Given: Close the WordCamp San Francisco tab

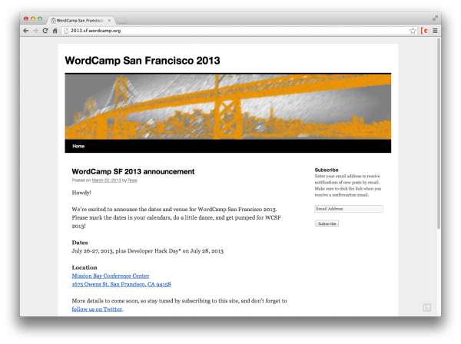Looking at the screenshot, I should (x=109, y=20).
